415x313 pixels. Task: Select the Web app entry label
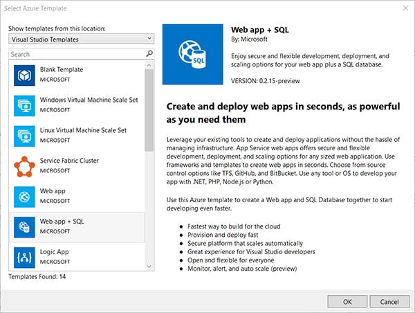click(54, 191)
